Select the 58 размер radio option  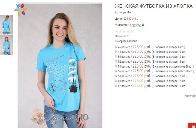pos(116,76)
